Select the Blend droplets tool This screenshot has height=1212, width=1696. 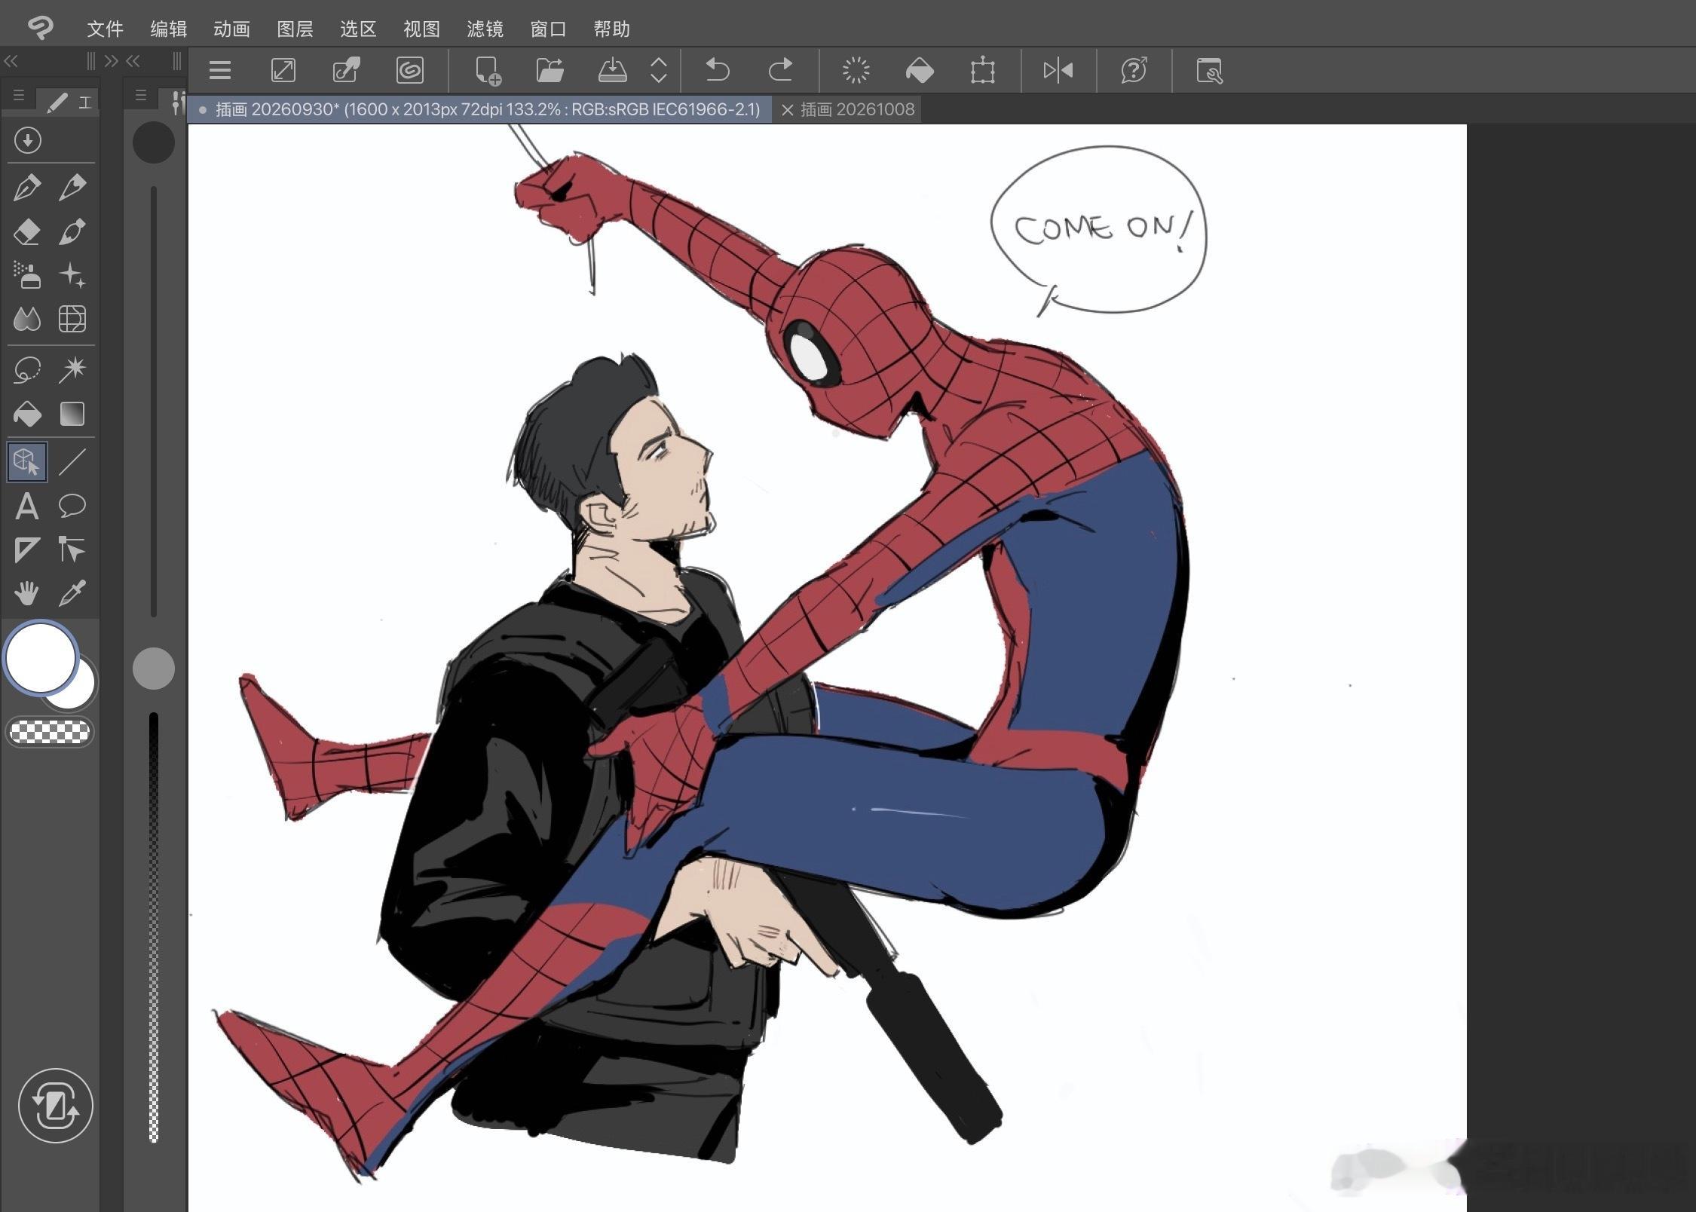point(27,319)
